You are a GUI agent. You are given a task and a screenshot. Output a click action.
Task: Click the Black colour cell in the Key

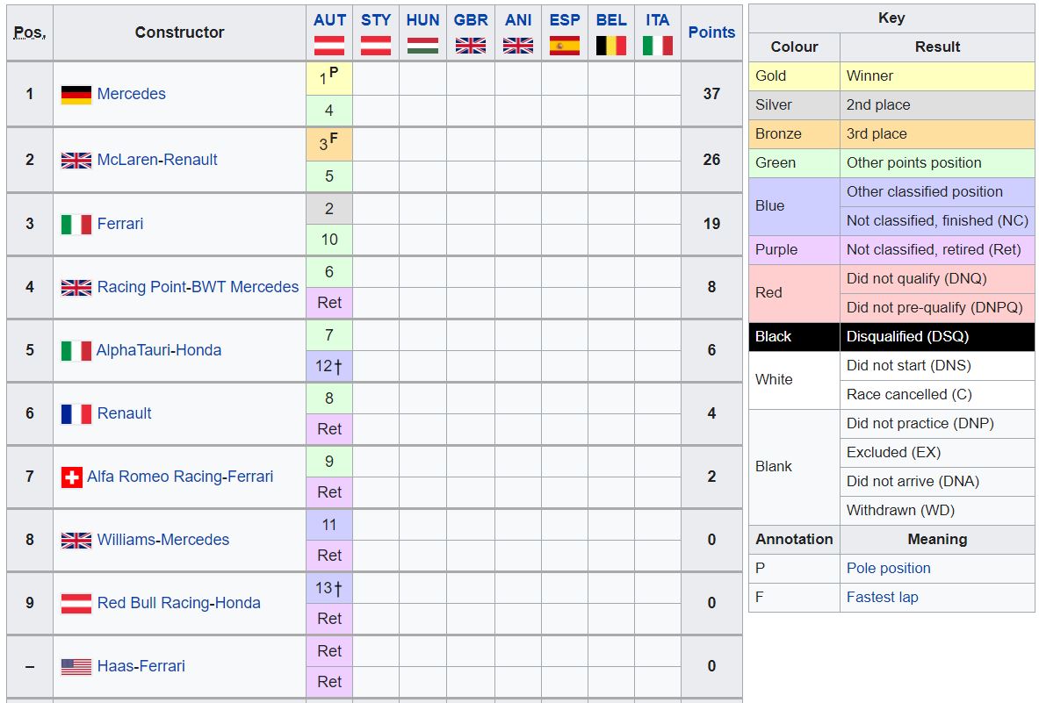[795, 337]
